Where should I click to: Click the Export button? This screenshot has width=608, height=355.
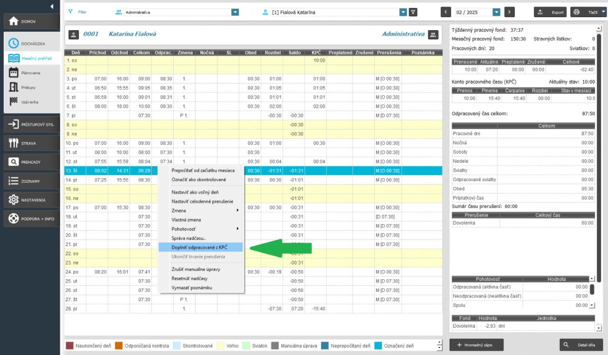pyautogui.click(x=550, y=12)
